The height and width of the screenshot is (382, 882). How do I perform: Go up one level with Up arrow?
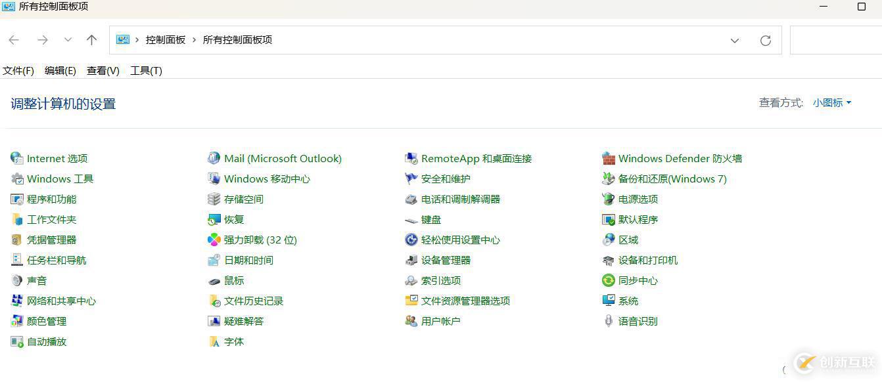(x=92, y=40)
